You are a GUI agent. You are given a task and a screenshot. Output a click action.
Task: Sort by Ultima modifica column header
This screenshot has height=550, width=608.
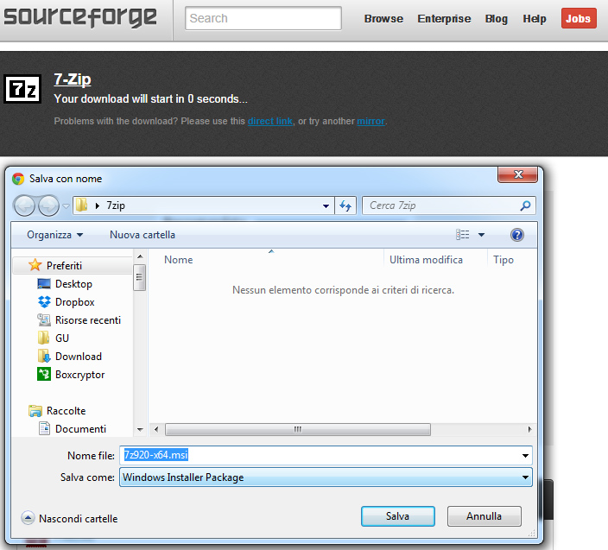point(426,260)
